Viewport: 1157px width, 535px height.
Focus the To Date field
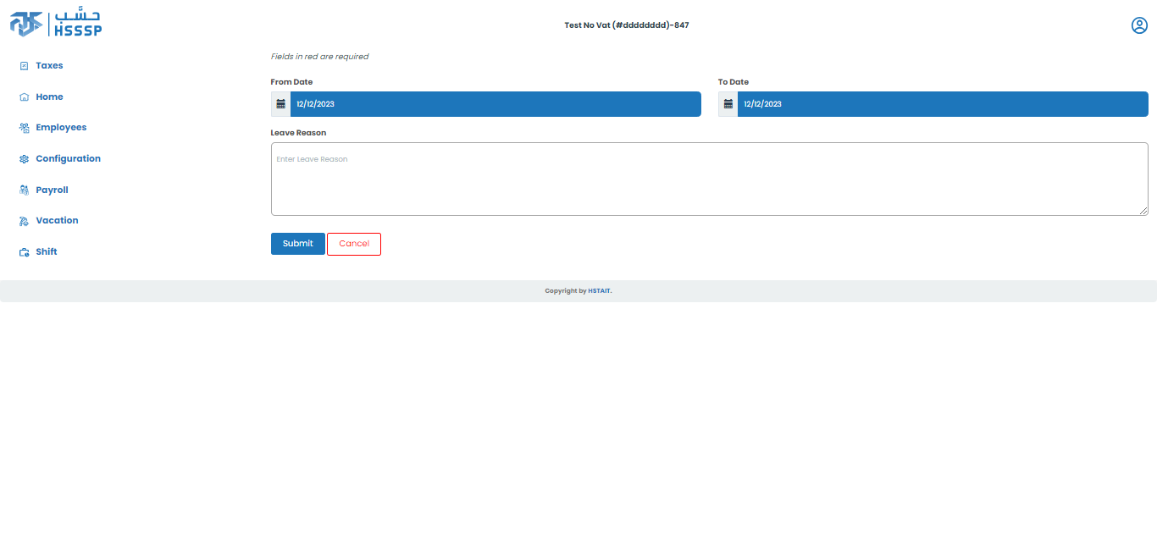click(943, 104)
